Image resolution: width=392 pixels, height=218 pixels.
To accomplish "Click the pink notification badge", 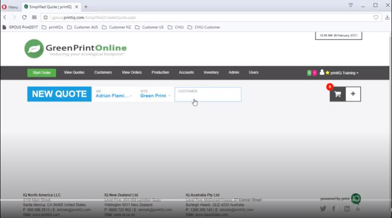I will pyautogui.click(x=315, y=73).
